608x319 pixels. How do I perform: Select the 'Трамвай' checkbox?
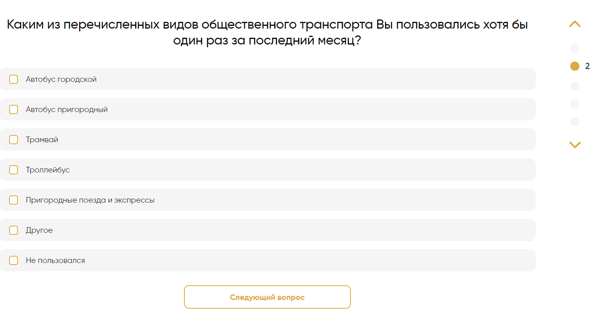pyautogui.click(x=14, y=139)
